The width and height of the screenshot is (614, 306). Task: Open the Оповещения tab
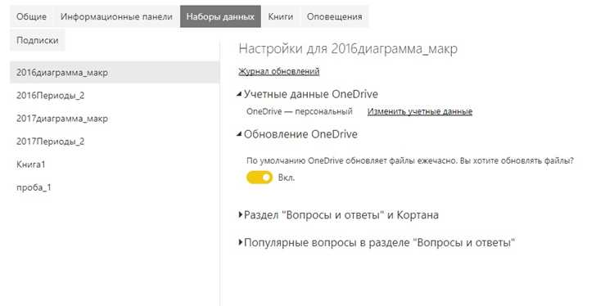pyautogui.click(x=334, y=16)
